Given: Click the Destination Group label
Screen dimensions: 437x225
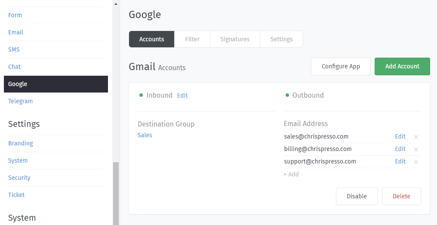Looking at the screenshot, I should pos(166,124).
